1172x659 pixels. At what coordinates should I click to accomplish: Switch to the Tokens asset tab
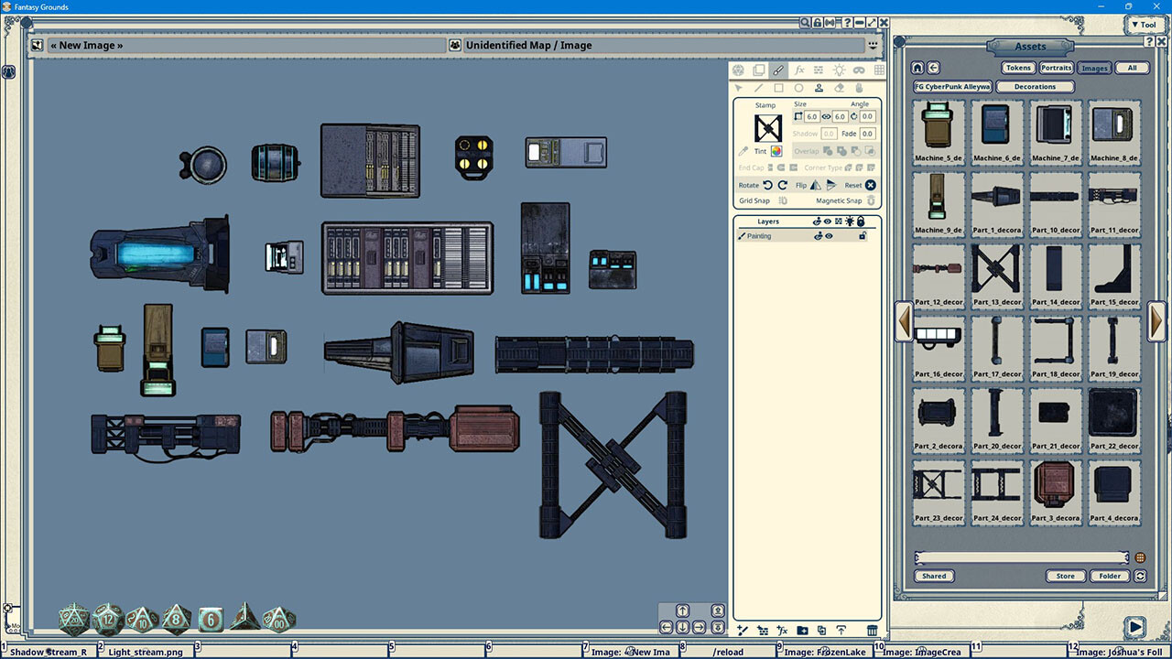(1018, 68)
